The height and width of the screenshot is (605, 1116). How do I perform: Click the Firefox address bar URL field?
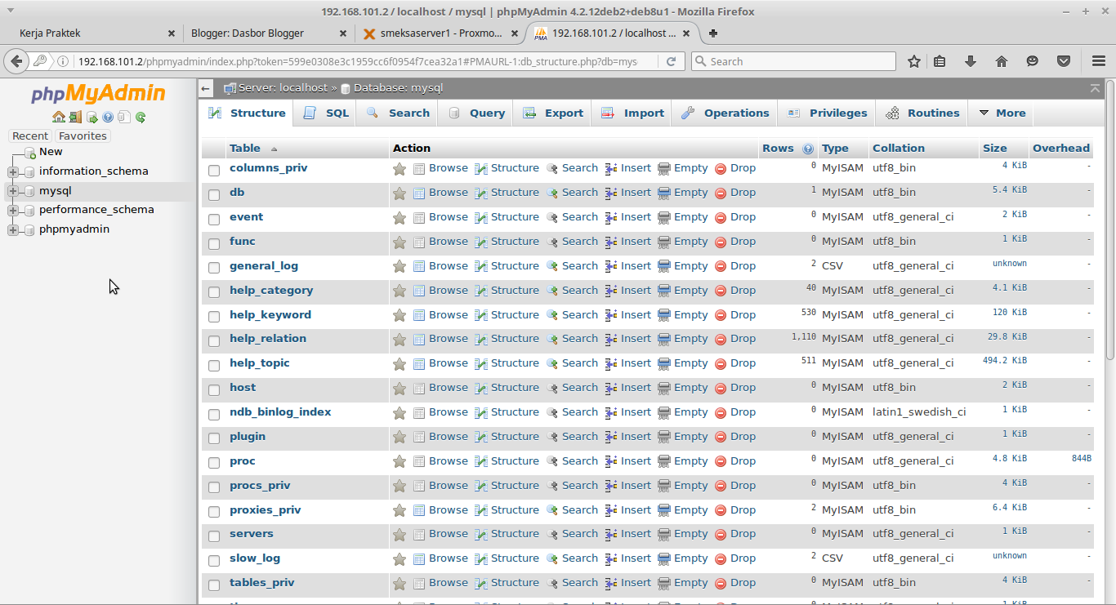(358, 61)
